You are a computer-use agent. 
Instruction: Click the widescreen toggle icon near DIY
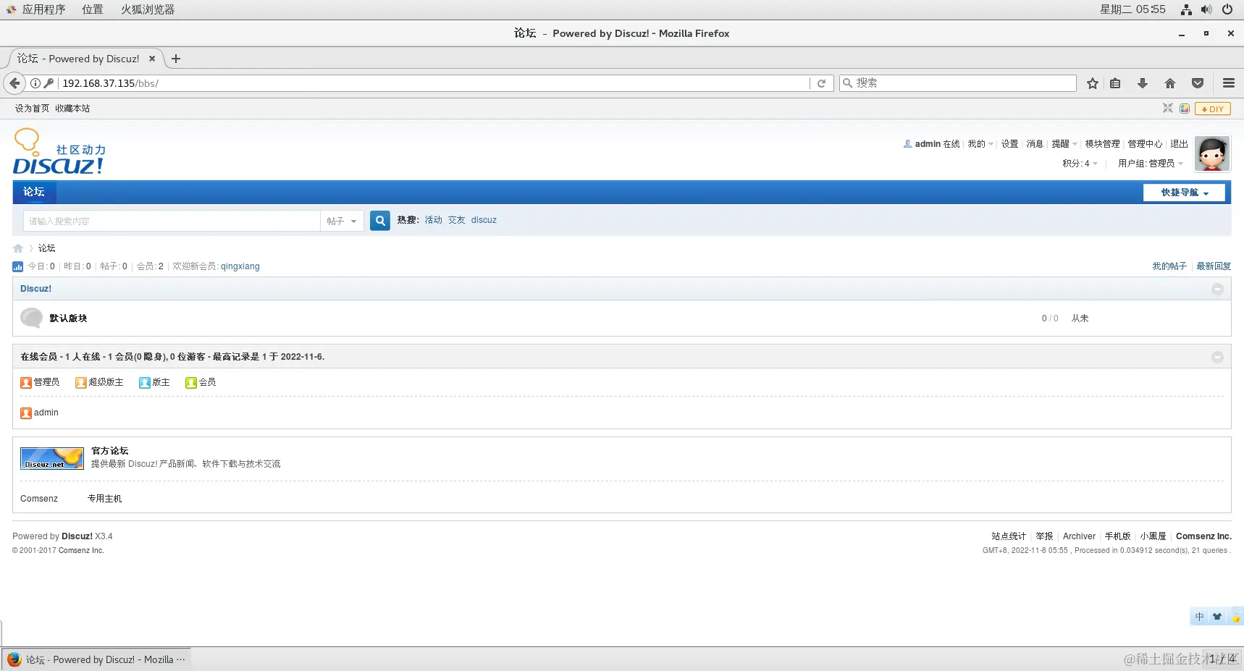coord(1168,109)
